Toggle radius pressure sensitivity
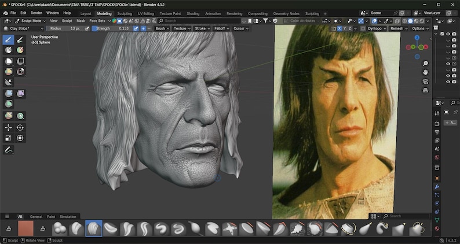460x244 pixels. [87, 28]
